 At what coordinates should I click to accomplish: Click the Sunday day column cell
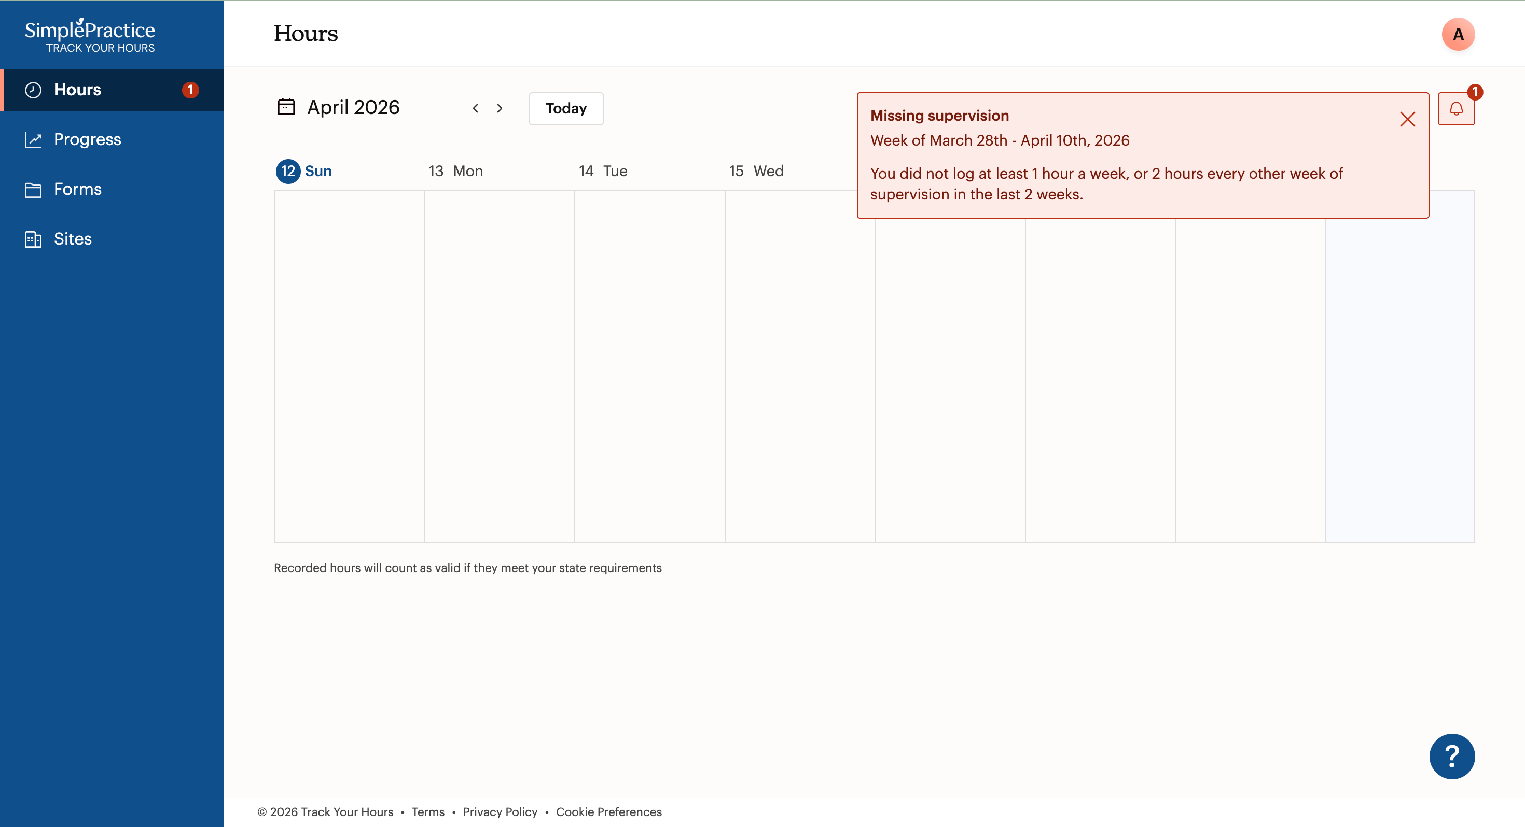click(x=349, y=366)
